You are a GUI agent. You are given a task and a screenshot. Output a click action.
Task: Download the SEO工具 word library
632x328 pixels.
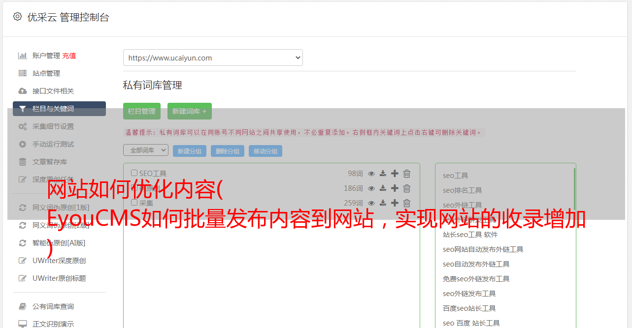[383, 174]
